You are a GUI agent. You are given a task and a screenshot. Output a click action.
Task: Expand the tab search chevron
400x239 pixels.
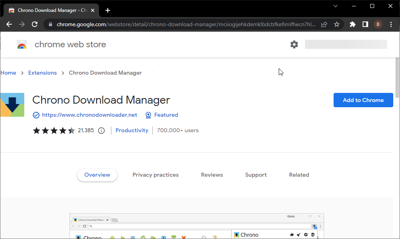pyautogui.click(x=336, y=6)
